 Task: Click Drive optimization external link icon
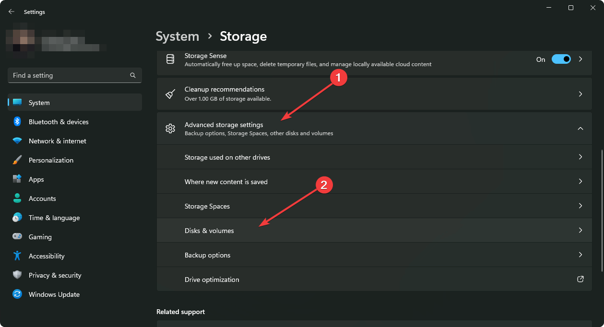pyautogui.click(x=580, y=279)
